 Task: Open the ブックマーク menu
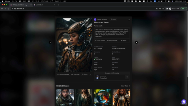(36, 1)
